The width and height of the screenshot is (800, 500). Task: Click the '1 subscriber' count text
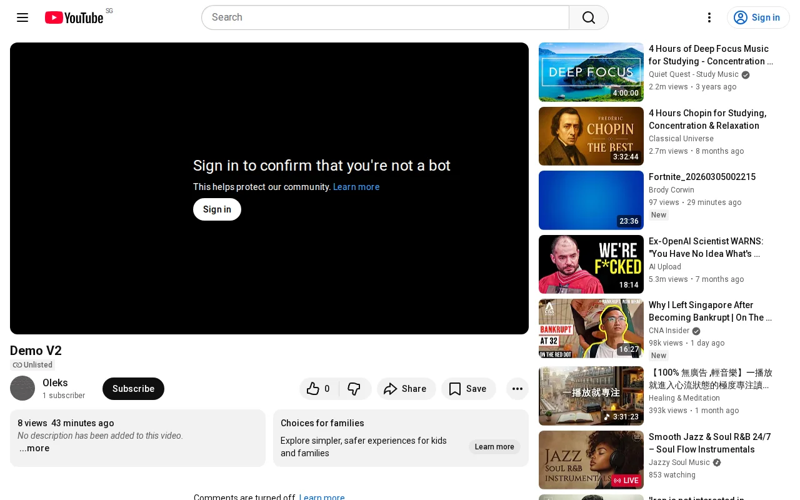tap(64, 396)
